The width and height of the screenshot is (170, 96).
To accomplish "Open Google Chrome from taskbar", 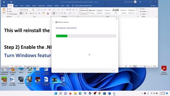I will pyautogui.click(x=100, y=93).
